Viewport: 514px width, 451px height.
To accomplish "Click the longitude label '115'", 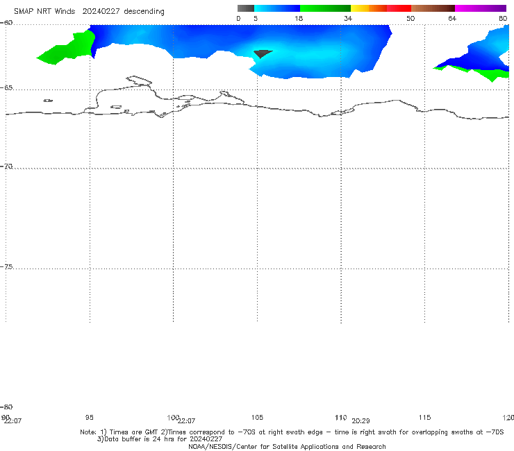I will (424, 417).
